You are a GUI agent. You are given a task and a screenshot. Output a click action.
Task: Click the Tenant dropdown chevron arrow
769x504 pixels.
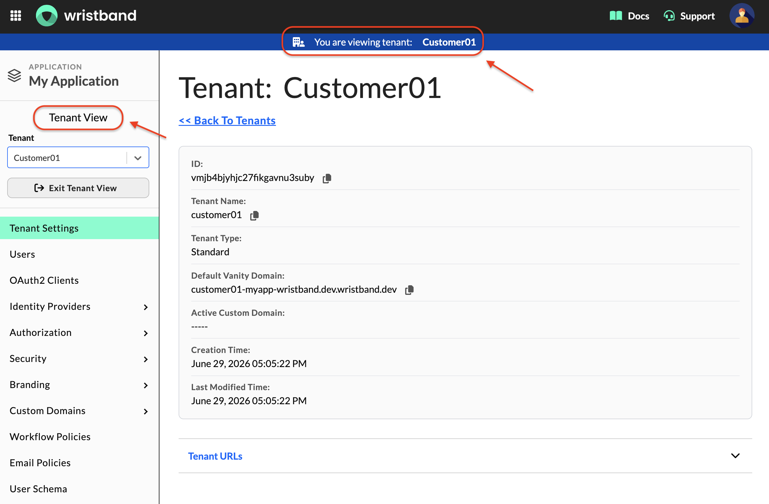click(138, 158)
